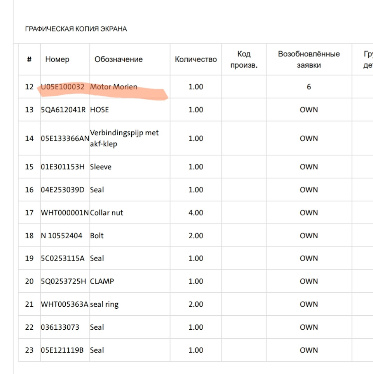Select part number 5QA612041R
This screenshot has height=374, width=373.
click(63, 110)
